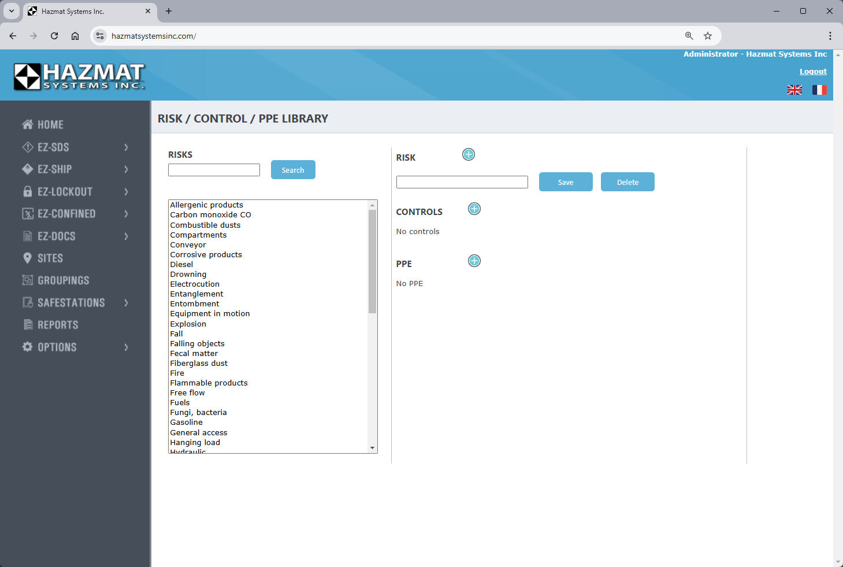The width and height of the screenshot is (843, 567).
Task: Click the plus icon beside PPE
Action: point(474,261)
